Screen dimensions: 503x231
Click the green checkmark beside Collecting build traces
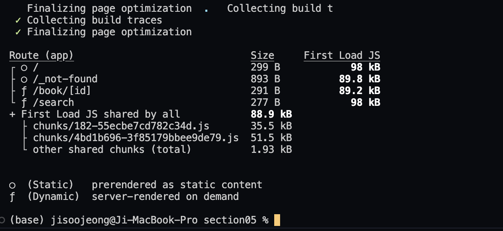point(18,21)
